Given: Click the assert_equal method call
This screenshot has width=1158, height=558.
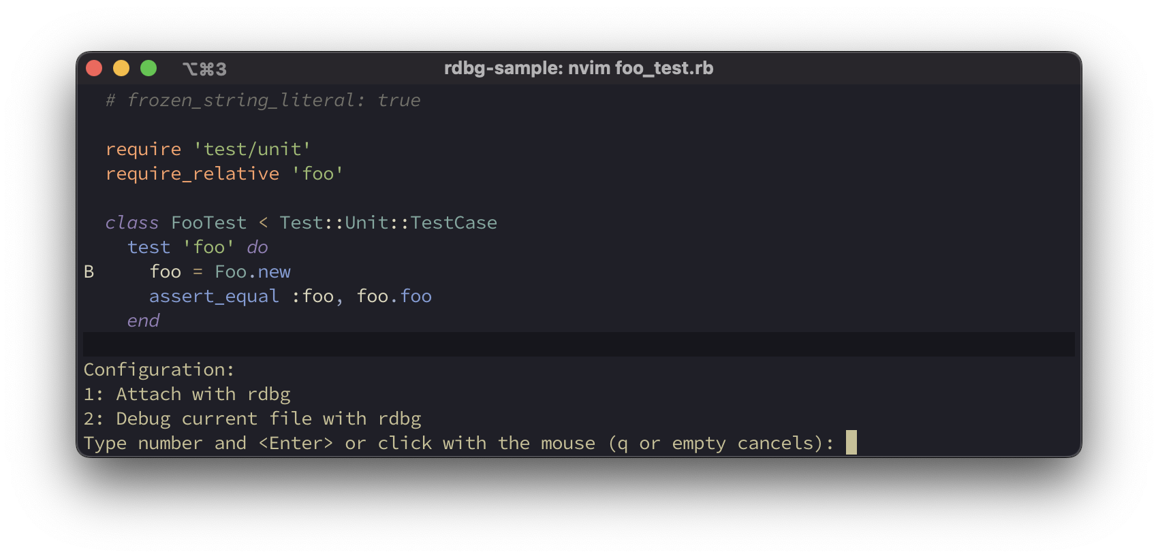Looking at the screenshot, I should [214, 297].
